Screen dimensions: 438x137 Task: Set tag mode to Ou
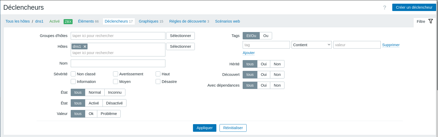tap(266, 36)
